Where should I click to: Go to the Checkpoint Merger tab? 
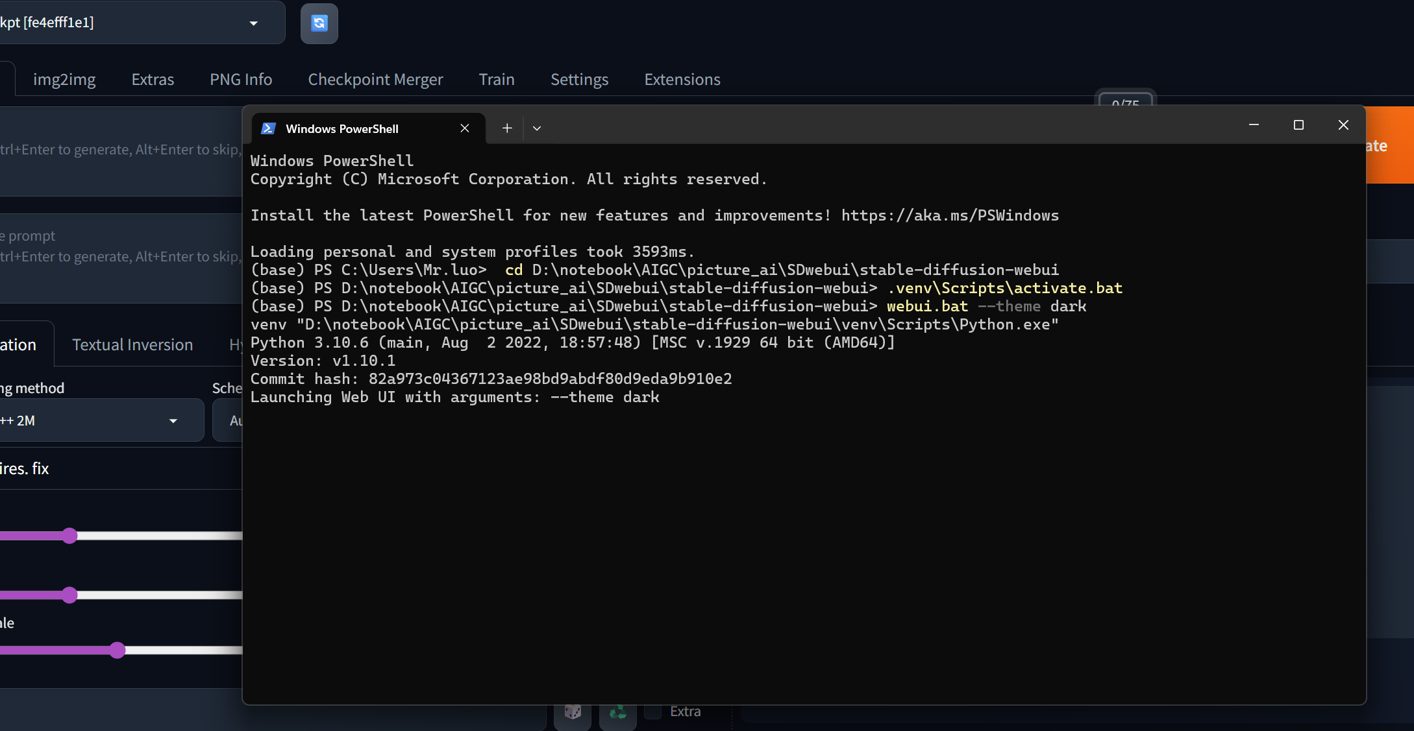click(375, 79)
